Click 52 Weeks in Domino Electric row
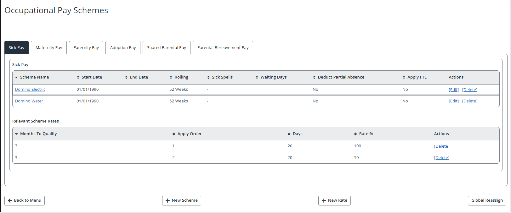 click(179, 90)
